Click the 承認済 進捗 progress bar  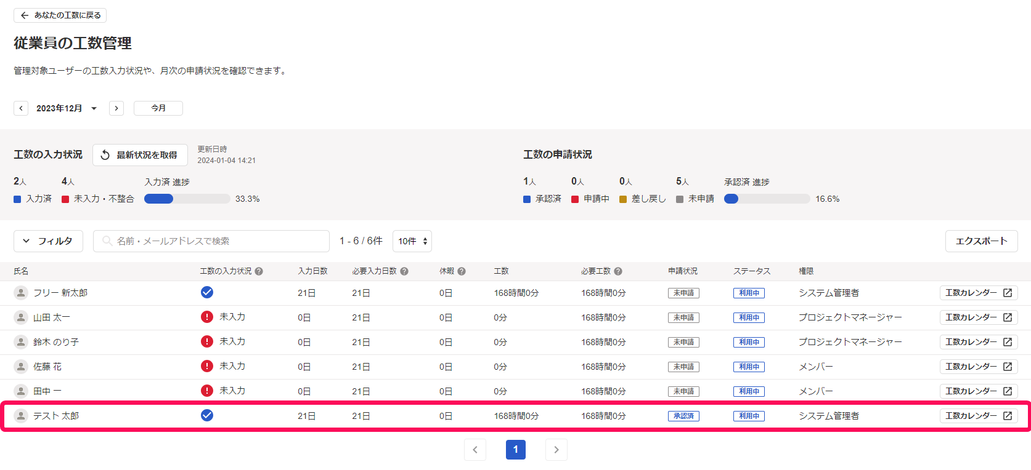[x=767, y=199]
